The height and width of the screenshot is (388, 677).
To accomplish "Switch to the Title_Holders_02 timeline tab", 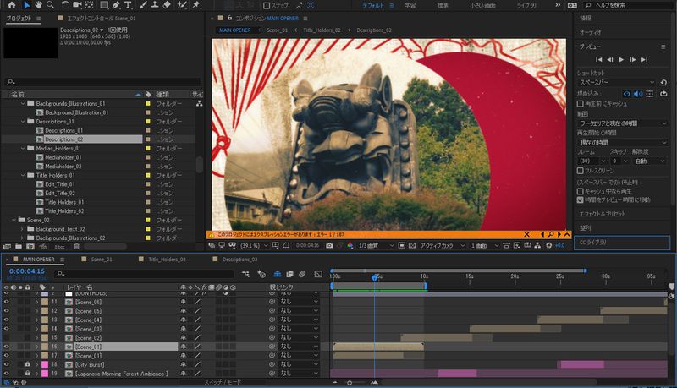I will click(x=167, y=260).
